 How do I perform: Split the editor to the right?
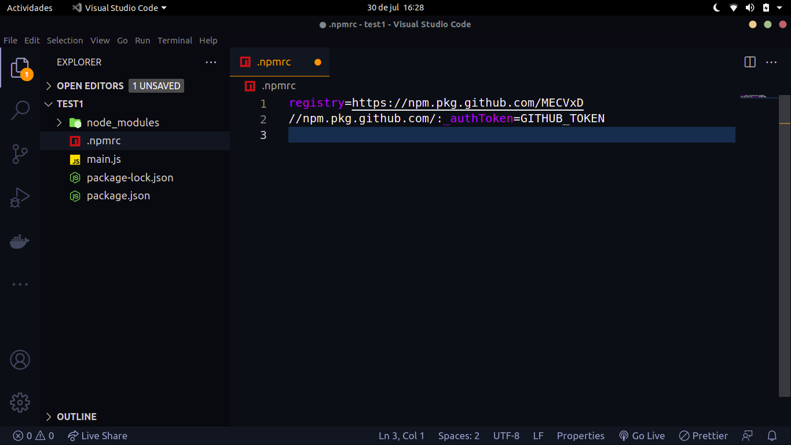point(750,62)
